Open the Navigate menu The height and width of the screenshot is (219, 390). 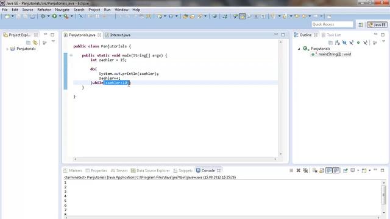coord(62,10)
